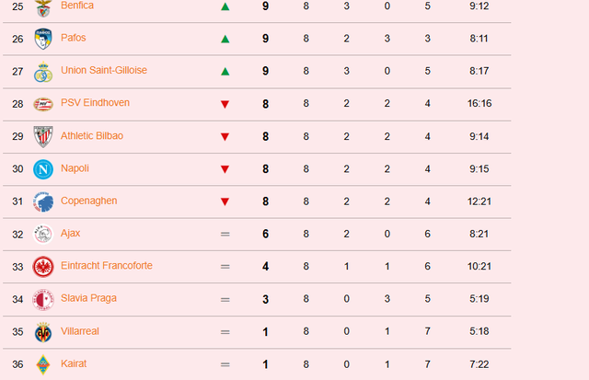The height and width of the screenshot is (380, 589).
Task: Click the green up arrow for Pafos
Action: tap(225, 39)
